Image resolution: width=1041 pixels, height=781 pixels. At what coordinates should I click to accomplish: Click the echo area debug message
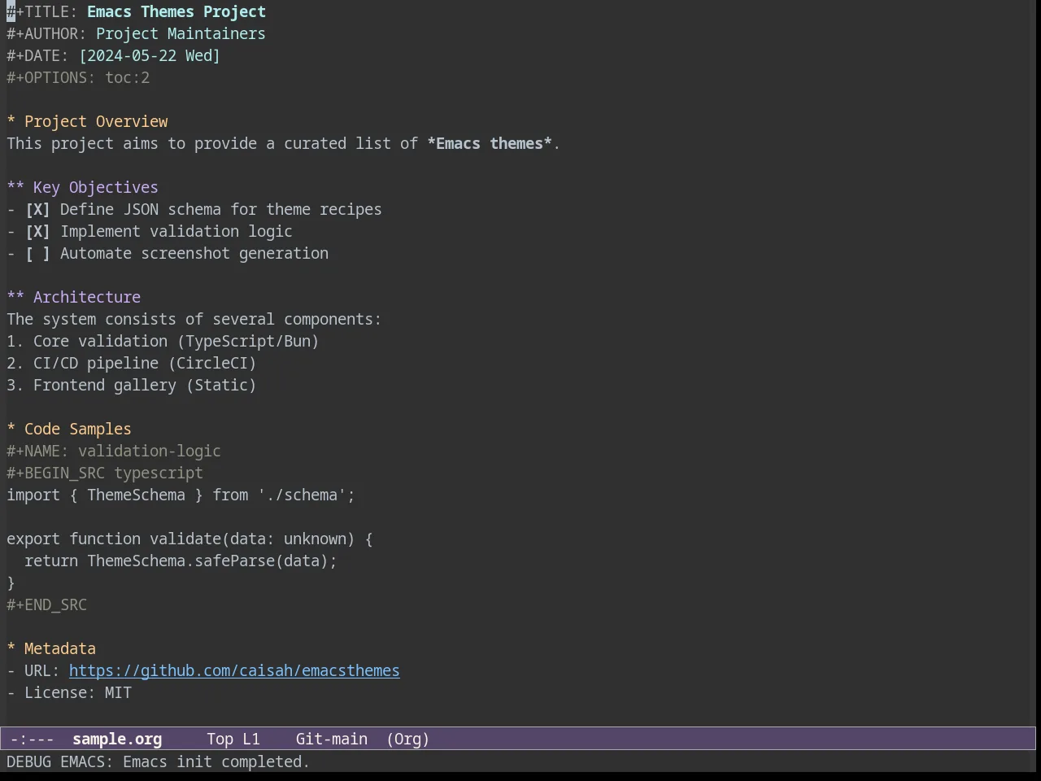tap(159, 762)
